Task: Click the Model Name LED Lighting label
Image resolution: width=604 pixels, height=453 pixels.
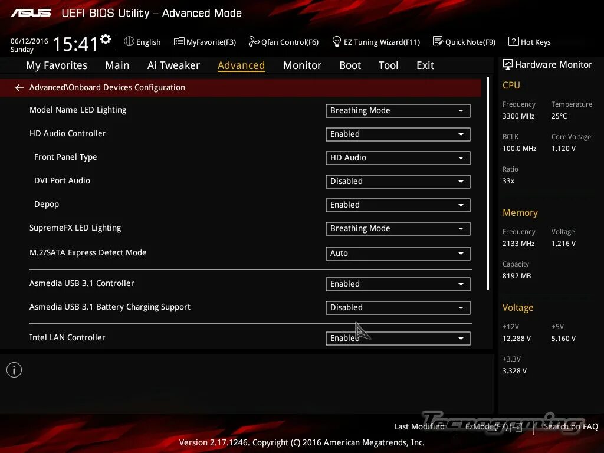Action: click(x=78, y=110)
